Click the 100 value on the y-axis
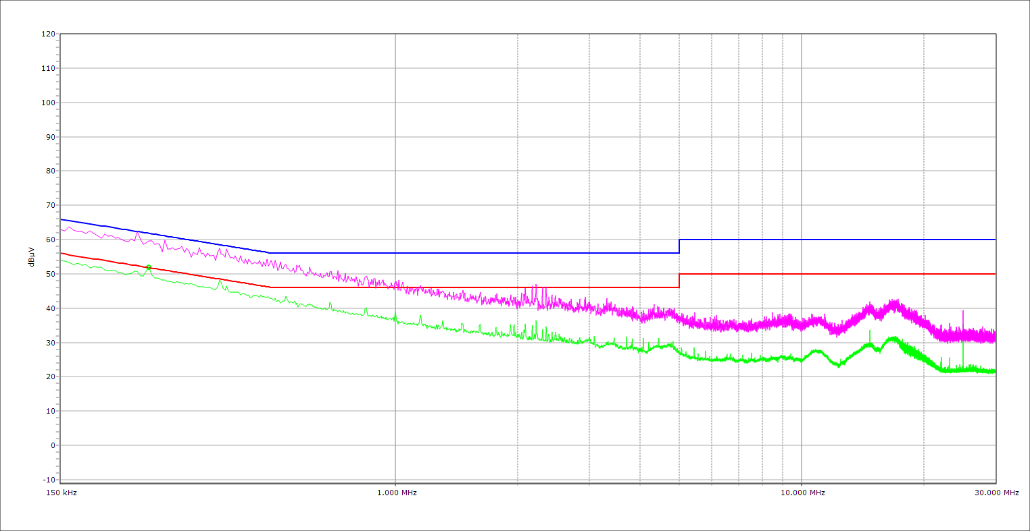Image resolution: width=1030 pixels, height=531 pixels. 48,103
